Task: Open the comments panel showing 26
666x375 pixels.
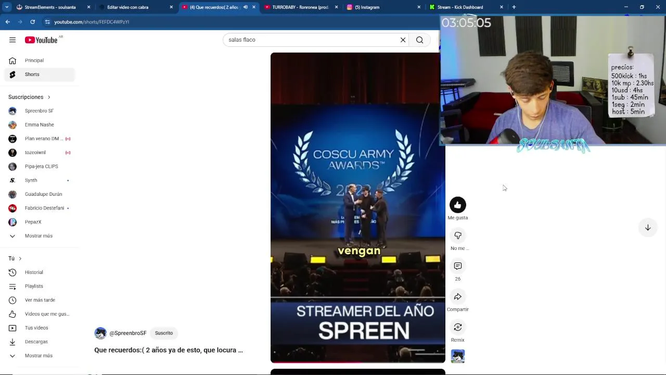Action: pos(458,266)
